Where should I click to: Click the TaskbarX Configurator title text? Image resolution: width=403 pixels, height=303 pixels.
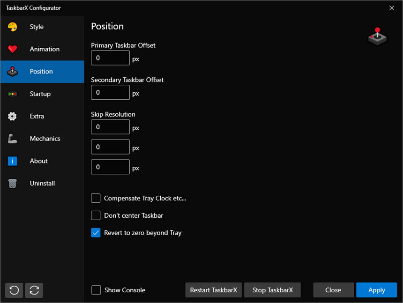(x=33, y=8)
